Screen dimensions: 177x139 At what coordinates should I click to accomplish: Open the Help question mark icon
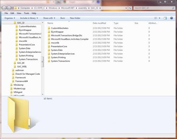tap(172, 18)
